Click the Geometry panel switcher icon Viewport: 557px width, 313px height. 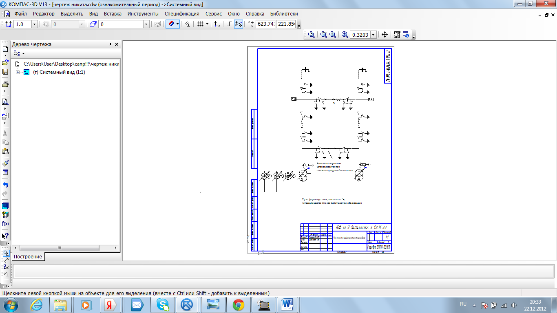6,253
